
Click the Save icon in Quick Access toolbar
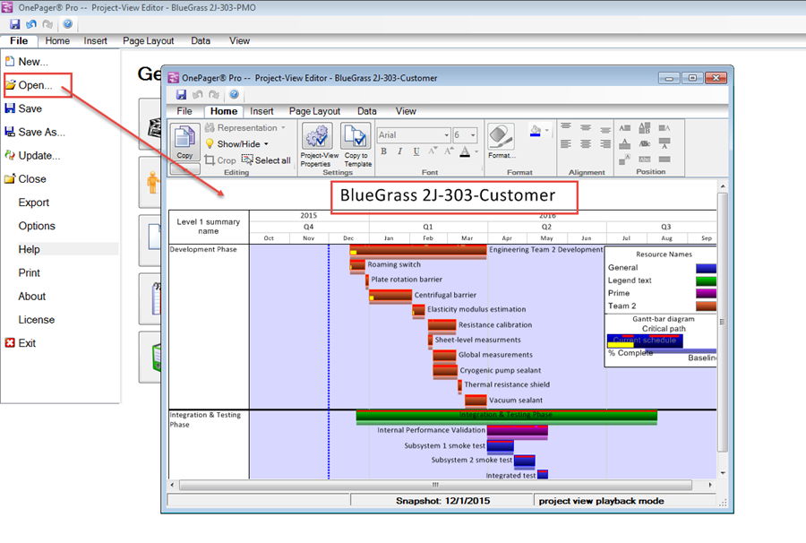click(x=181, y=94)
